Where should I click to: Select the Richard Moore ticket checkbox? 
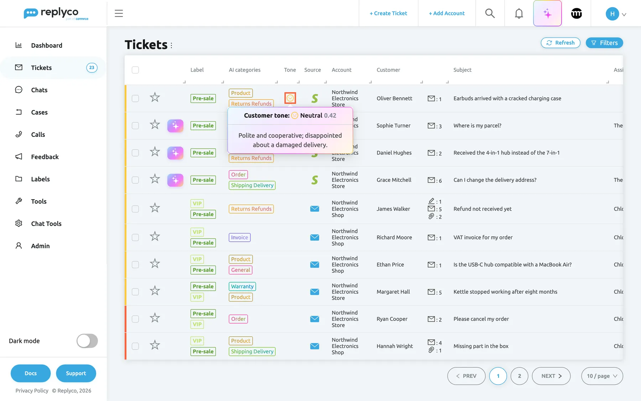tap(135, 237)
